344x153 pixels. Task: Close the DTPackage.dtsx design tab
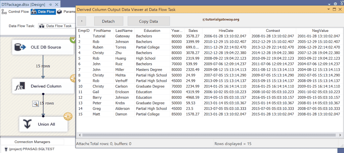coord(56,4)
